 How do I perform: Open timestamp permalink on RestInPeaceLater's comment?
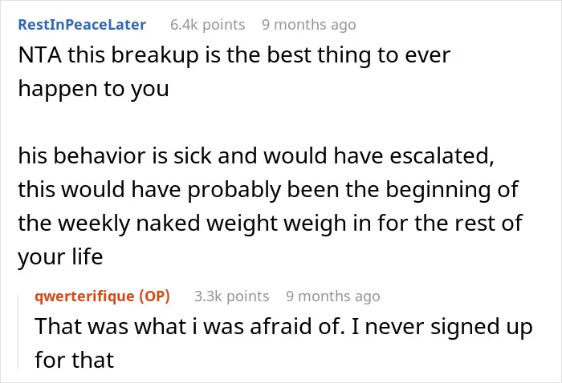(x=309, y=25)
